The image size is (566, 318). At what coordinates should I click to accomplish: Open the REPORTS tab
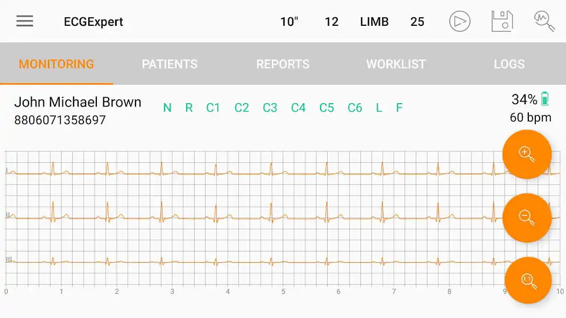[x=282, y=64]
